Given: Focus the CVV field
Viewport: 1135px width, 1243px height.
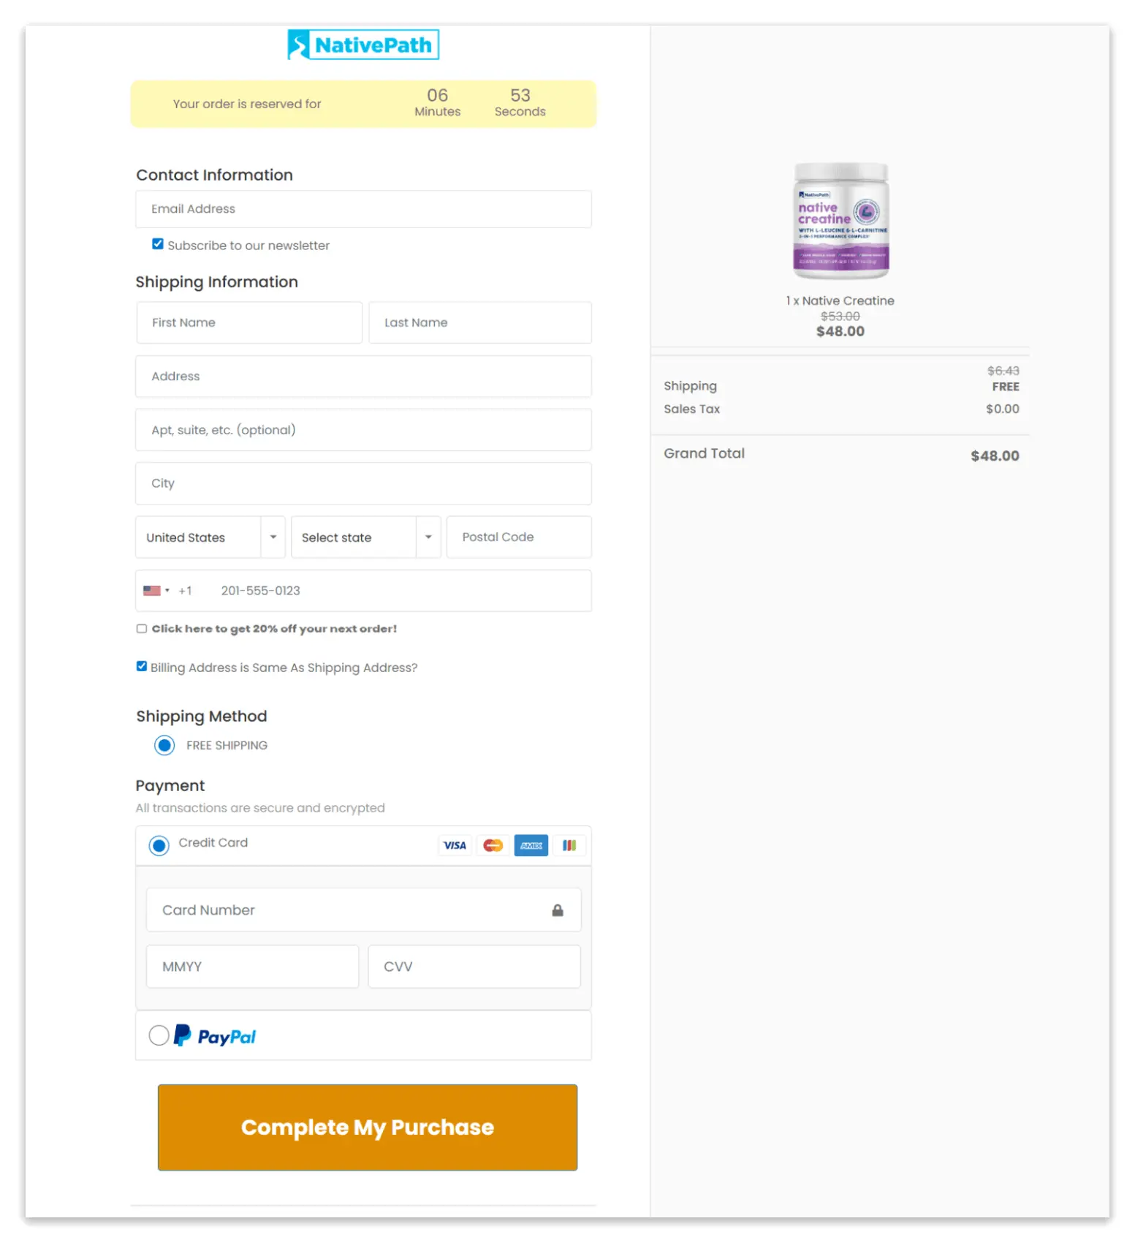Looking at the screenshot, I should coord(474,967).
